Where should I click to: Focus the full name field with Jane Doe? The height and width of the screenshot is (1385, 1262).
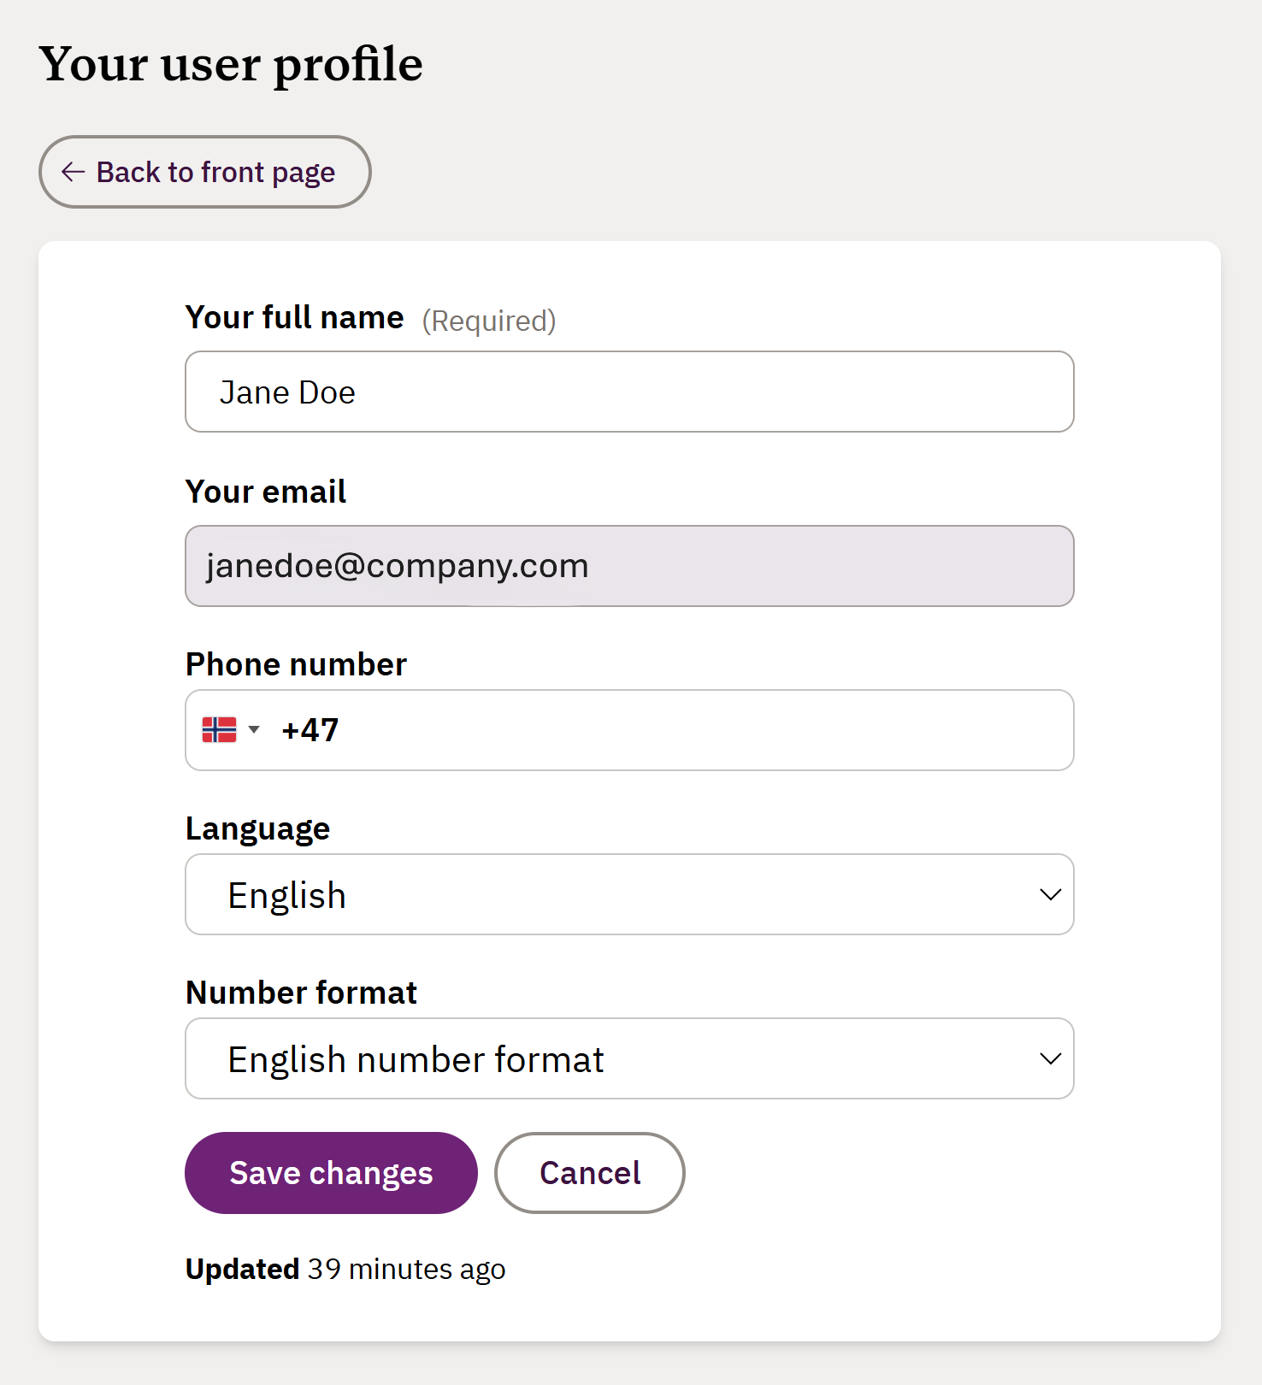pyautogui.click(x=629, y=392)
